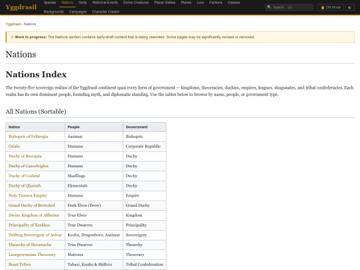This screenshot has width=360, height=270.
Task: Open Holy Tromen Empire link
Action: [27, 195]
